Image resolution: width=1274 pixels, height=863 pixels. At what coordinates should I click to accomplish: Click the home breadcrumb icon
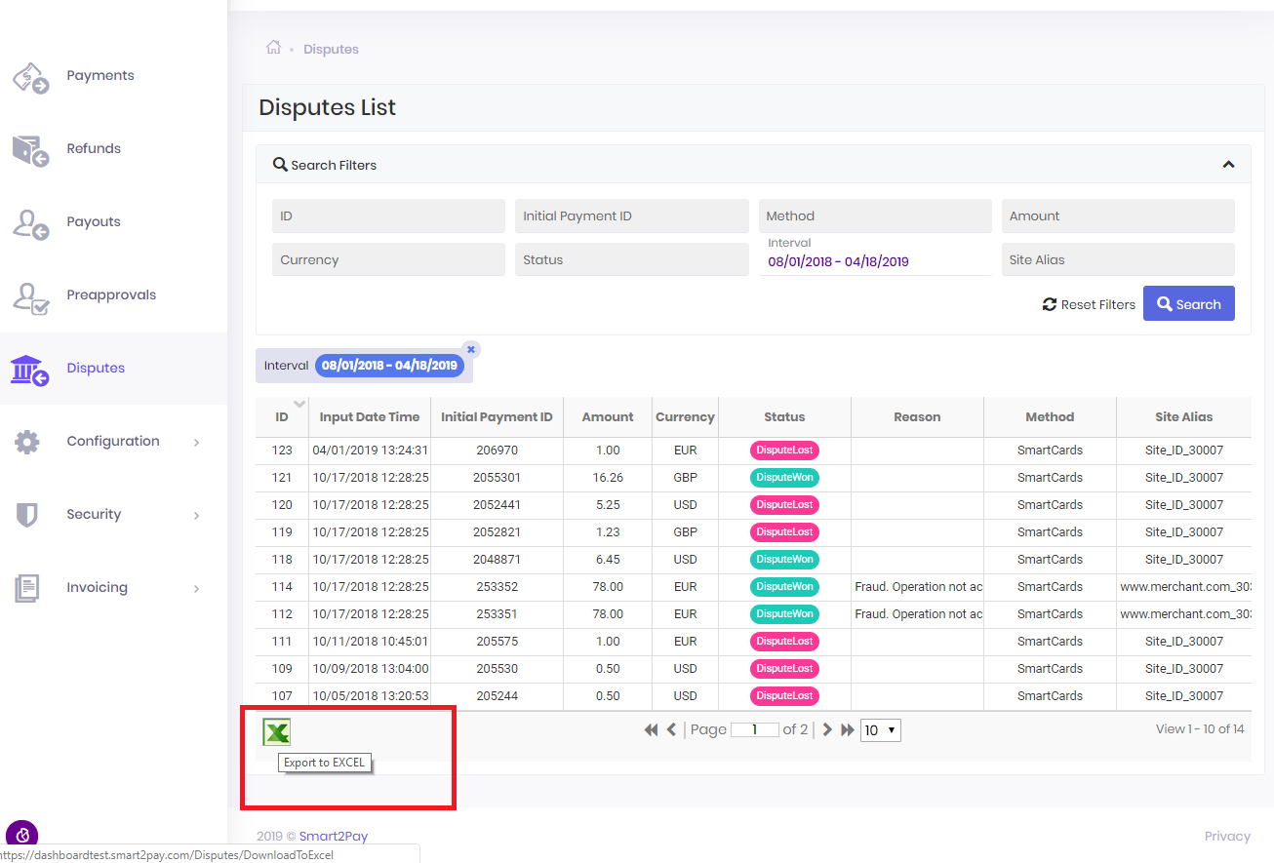(274, 48)
